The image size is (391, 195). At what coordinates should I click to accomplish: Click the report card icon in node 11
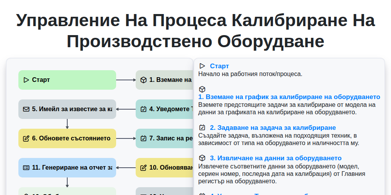26,168
